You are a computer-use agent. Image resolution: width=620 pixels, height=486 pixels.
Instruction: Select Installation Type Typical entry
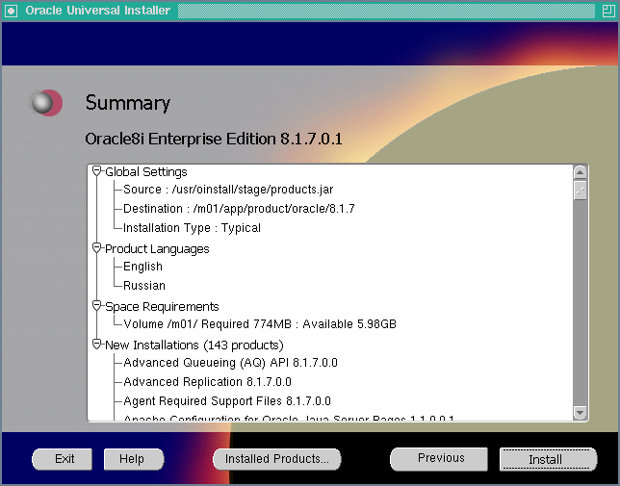pos(192,228)
